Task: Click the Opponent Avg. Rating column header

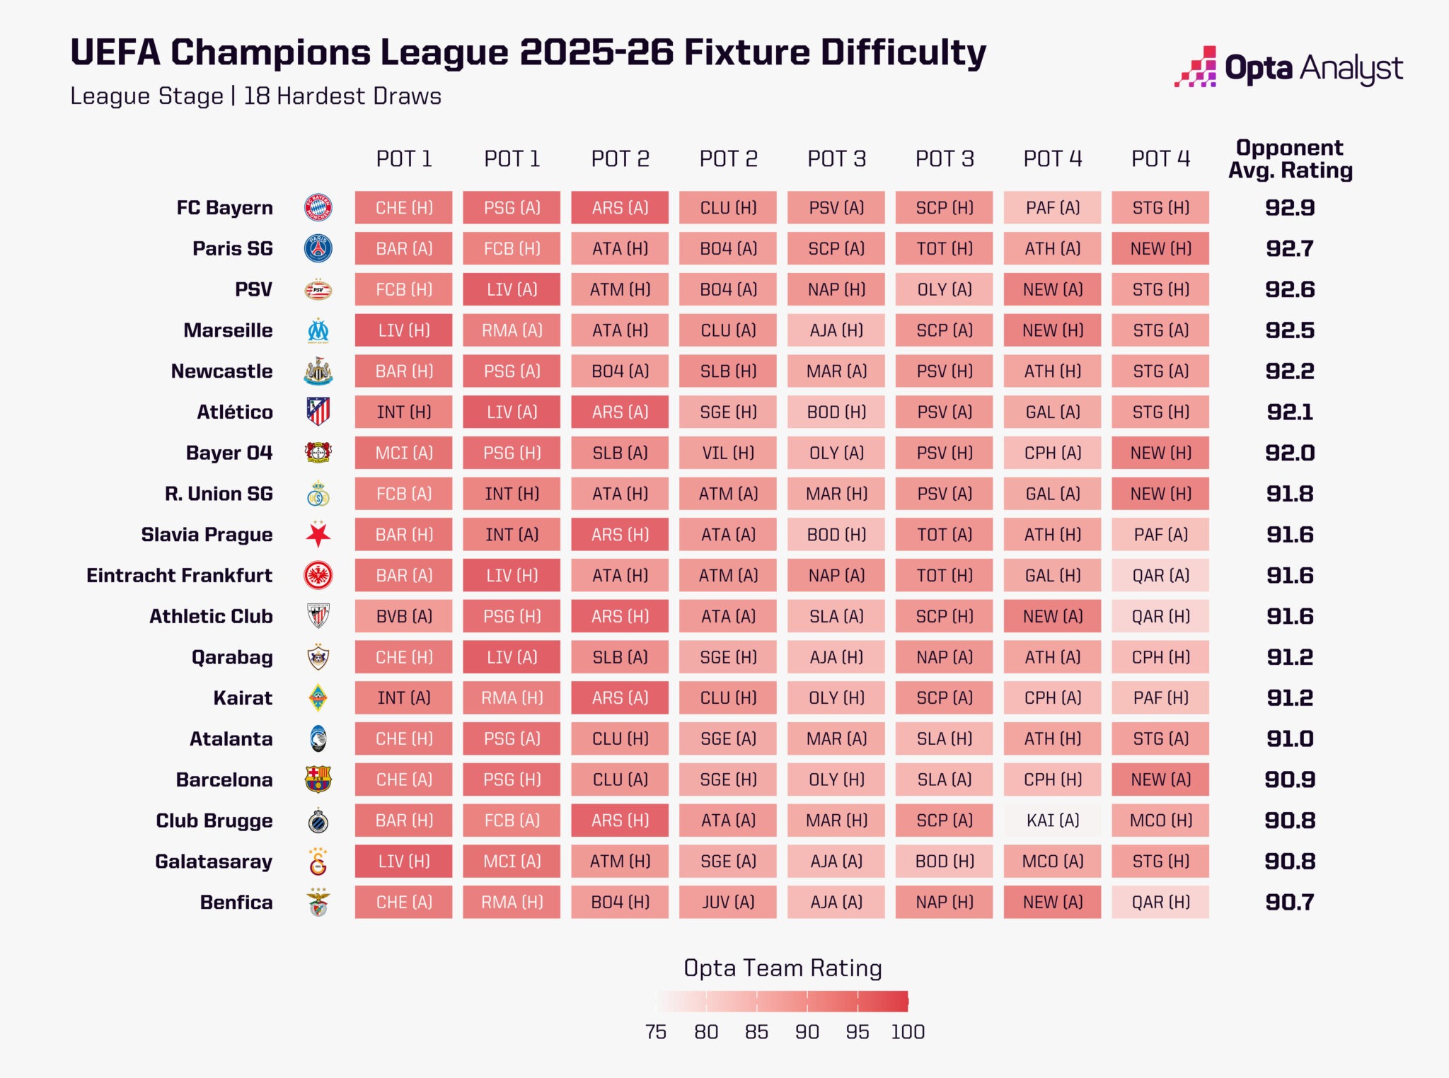Action: click(1290, 159)
